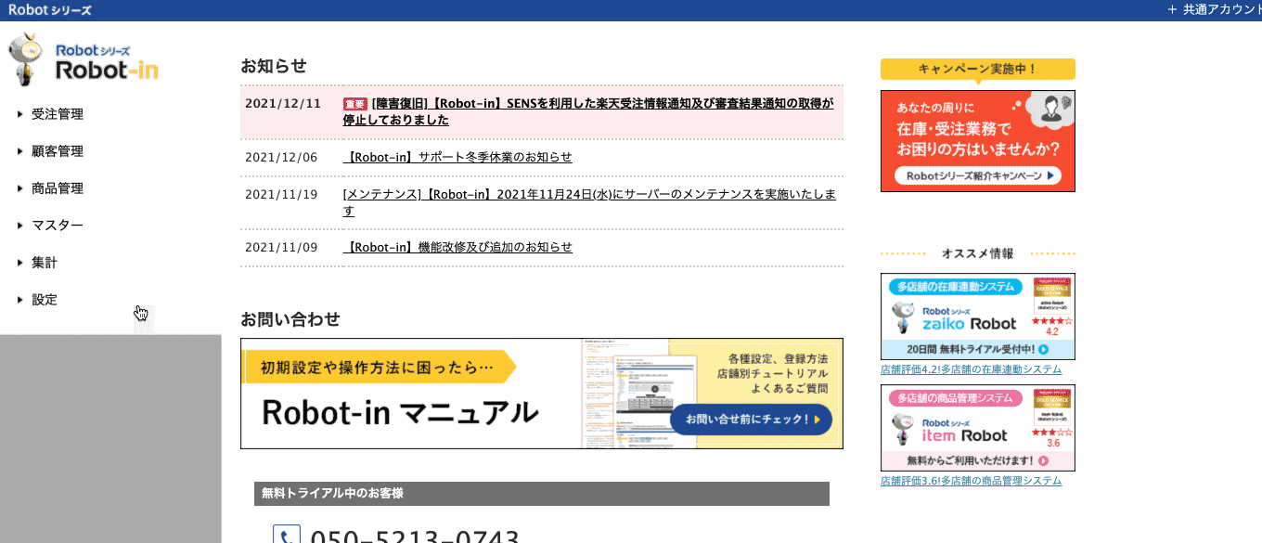The image size is (1262, 543).
Task: Expand the 受注管理 sidebar section
Action: tap(58, 113)
